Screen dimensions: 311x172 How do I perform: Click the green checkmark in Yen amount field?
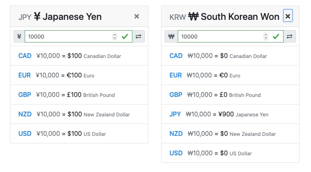tap(125, 37)
